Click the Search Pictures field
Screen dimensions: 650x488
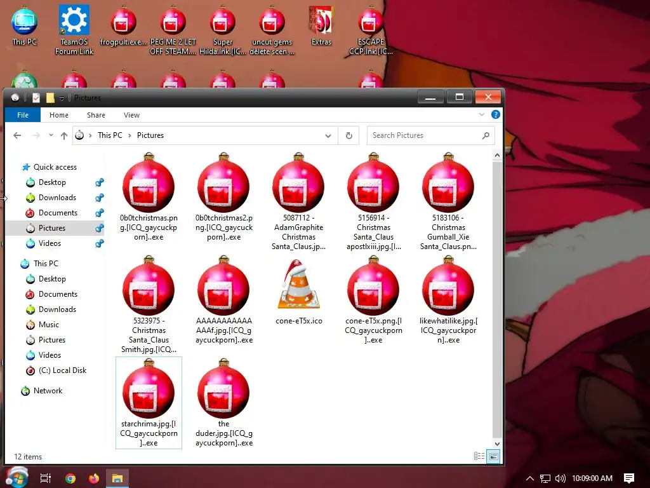pos(430,135)
